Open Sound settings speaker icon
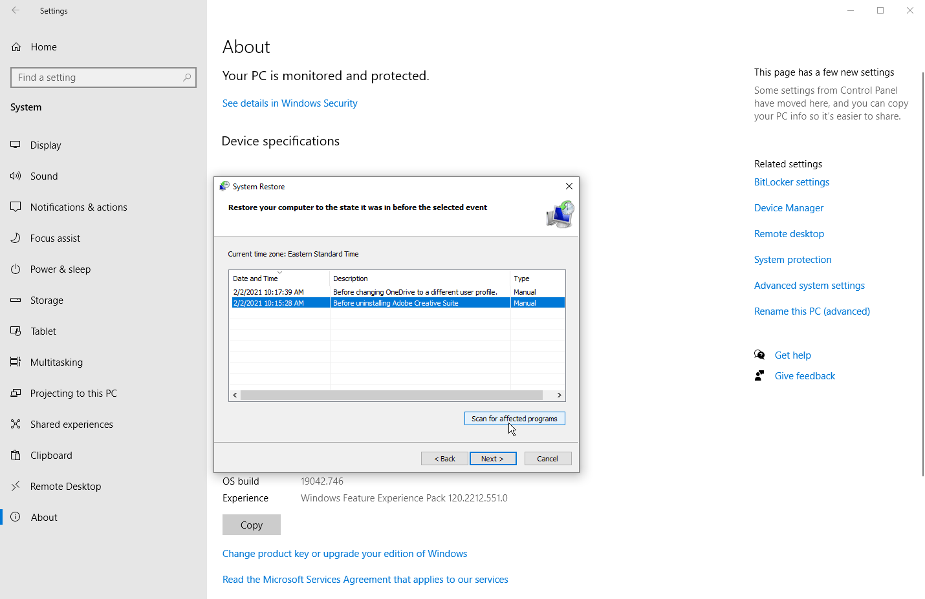This screenshot has height=599, width=925. click(16, 176)
